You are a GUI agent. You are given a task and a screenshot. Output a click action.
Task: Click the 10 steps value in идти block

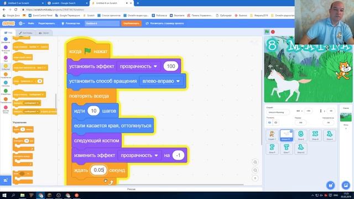coord(93,111)
